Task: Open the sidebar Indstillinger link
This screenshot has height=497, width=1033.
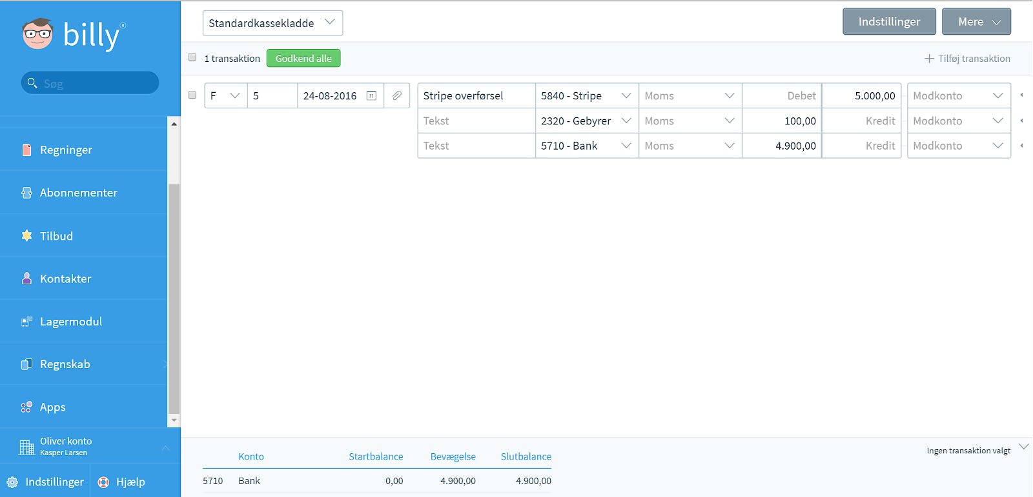Action: point(45,482)
